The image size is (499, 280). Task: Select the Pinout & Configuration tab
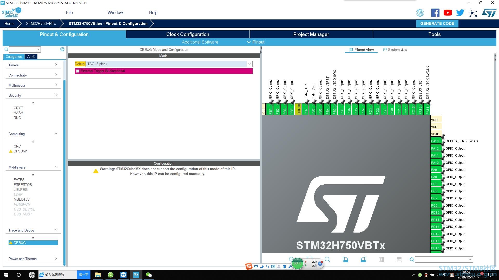[64, 34]
